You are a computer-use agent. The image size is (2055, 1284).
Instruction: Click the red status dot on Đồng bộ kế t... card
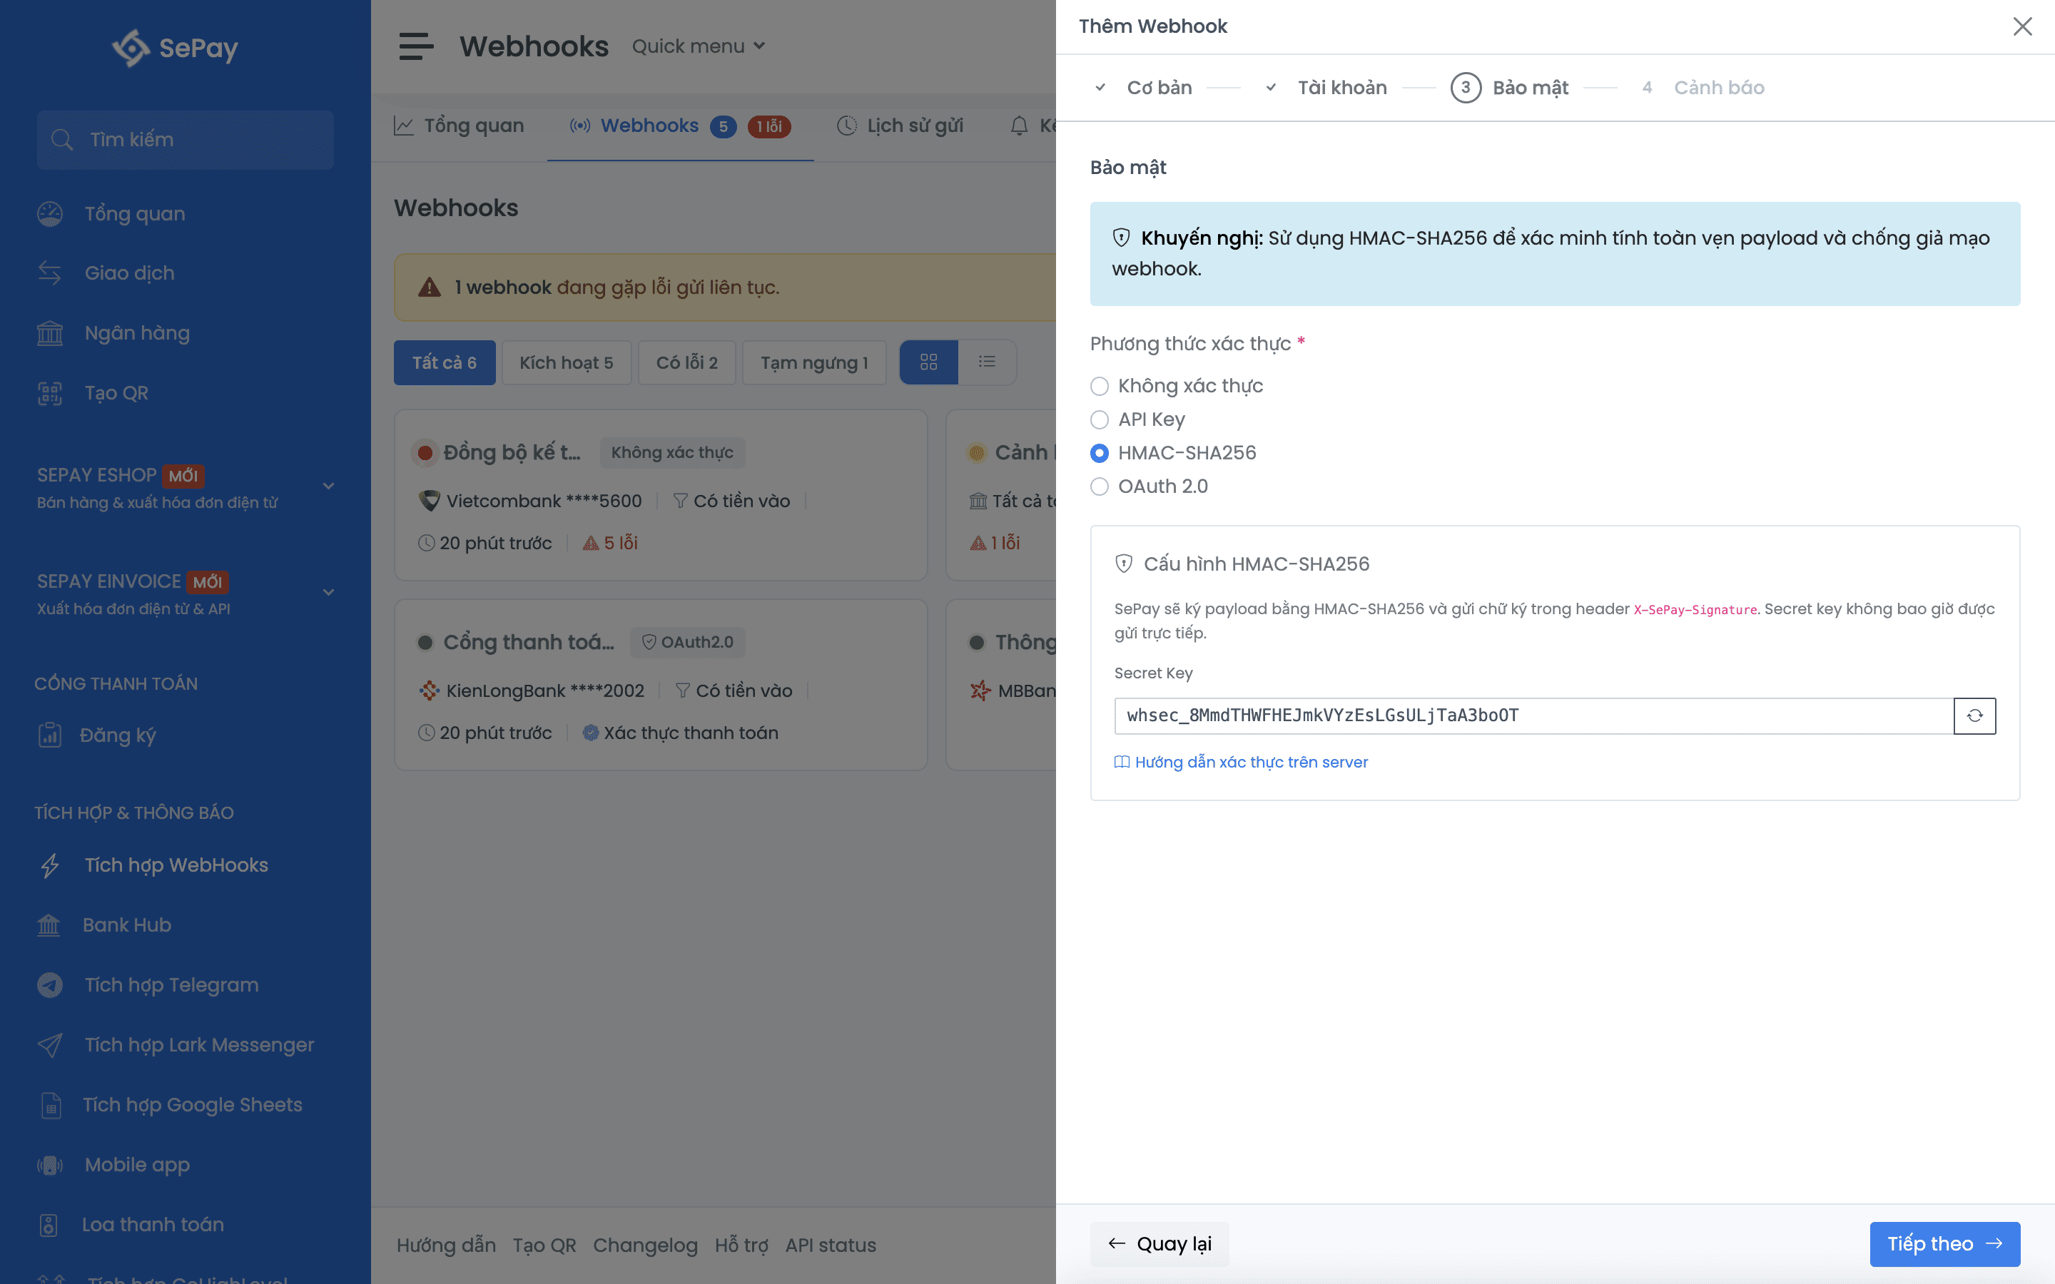[x=425, y=453]
